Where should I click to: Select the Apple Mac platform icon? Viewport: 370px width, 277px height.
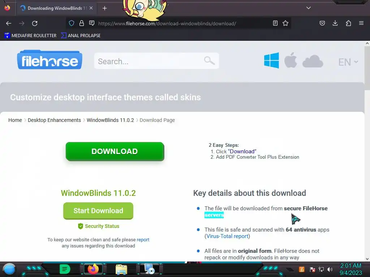coord(291,60)
